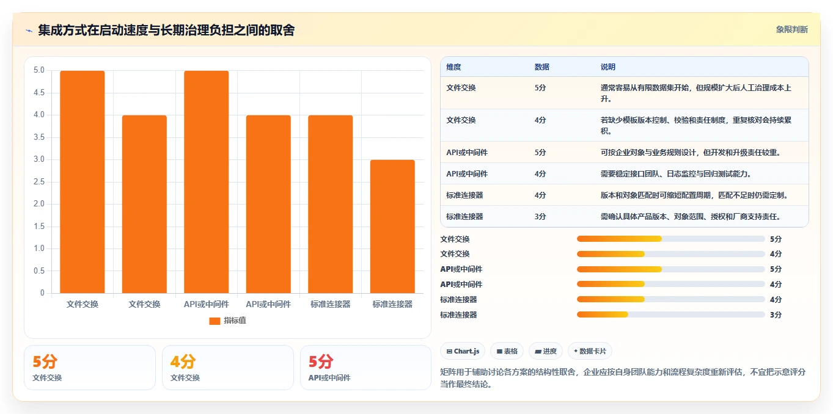Click the 标准连接器 chart bar reaching 4.0
The width and height of the screenshot is (833, 414).
pyautogui.click(x=331, y=204)
